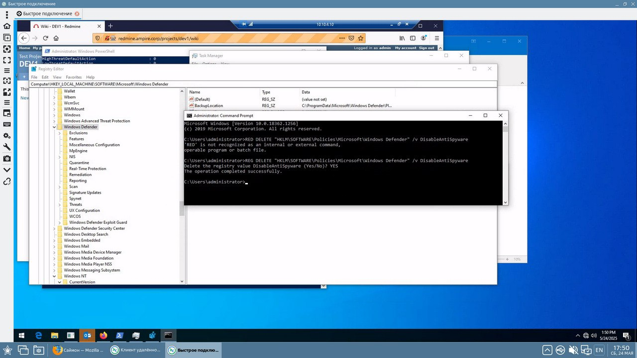Expand the Wbem registry key
Image resolution: width=637 pixels, height=358 pixels.
point(54,97)
